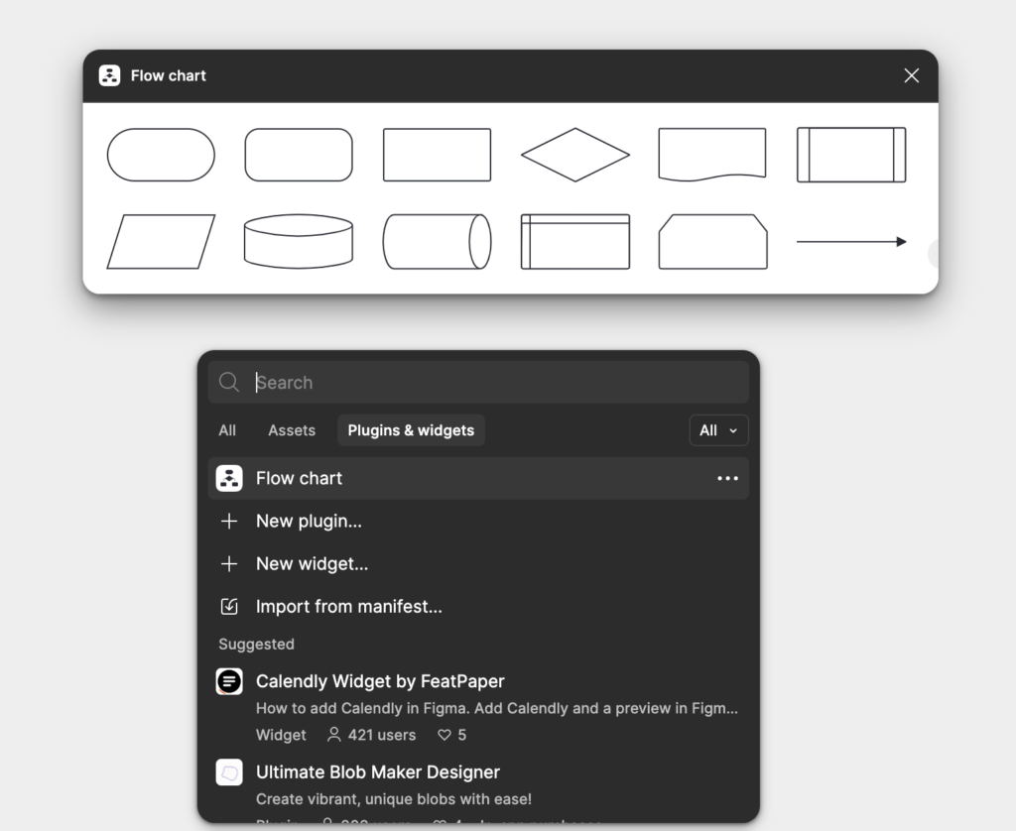The width and height of the screenshot is (1016, 831).
Task: Insert the clipped-corner loop limit shape
Action: click(x=712, y=242)
